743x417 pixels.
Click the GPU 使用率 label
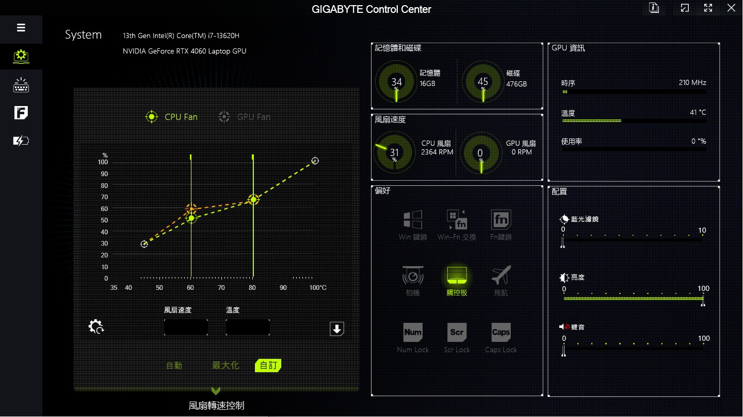(x=572, y=141)
